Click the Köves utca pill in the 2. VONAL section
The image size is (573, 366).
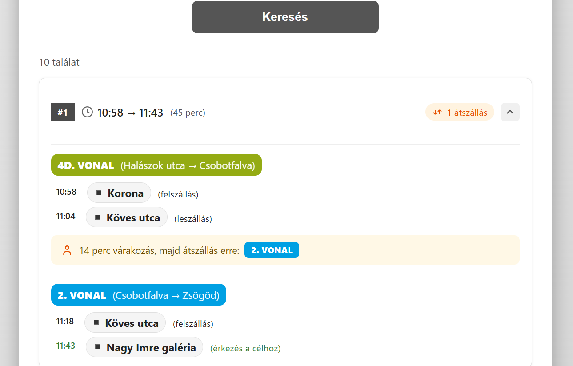pyautogui.click(x=125, y=322)
